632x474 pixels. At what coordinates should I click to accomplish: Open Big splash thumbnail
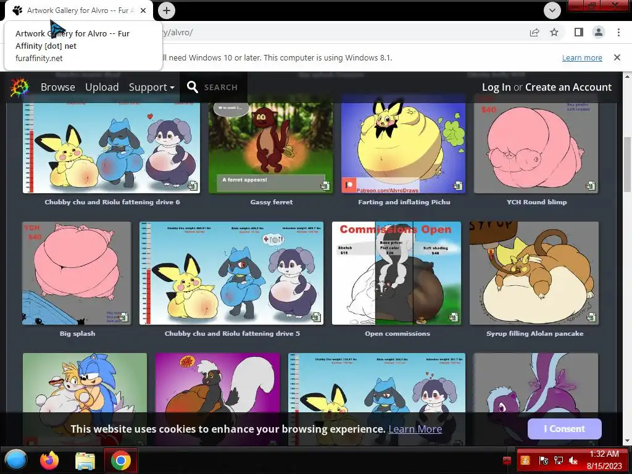tap(77, 273)
